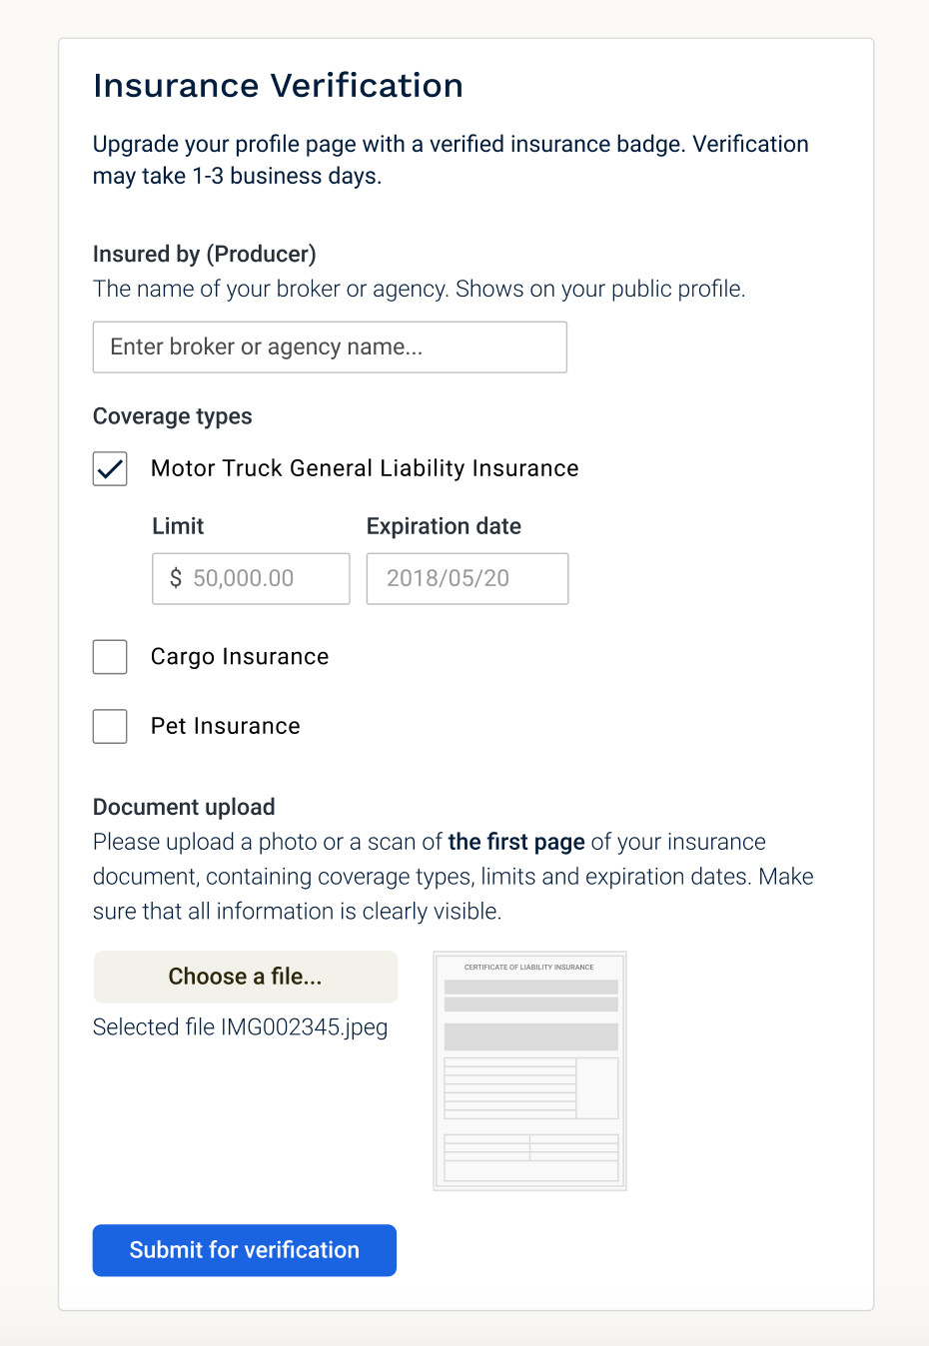
Task: Tick the Pet Insurance checkbox
Action: (110, 726)
